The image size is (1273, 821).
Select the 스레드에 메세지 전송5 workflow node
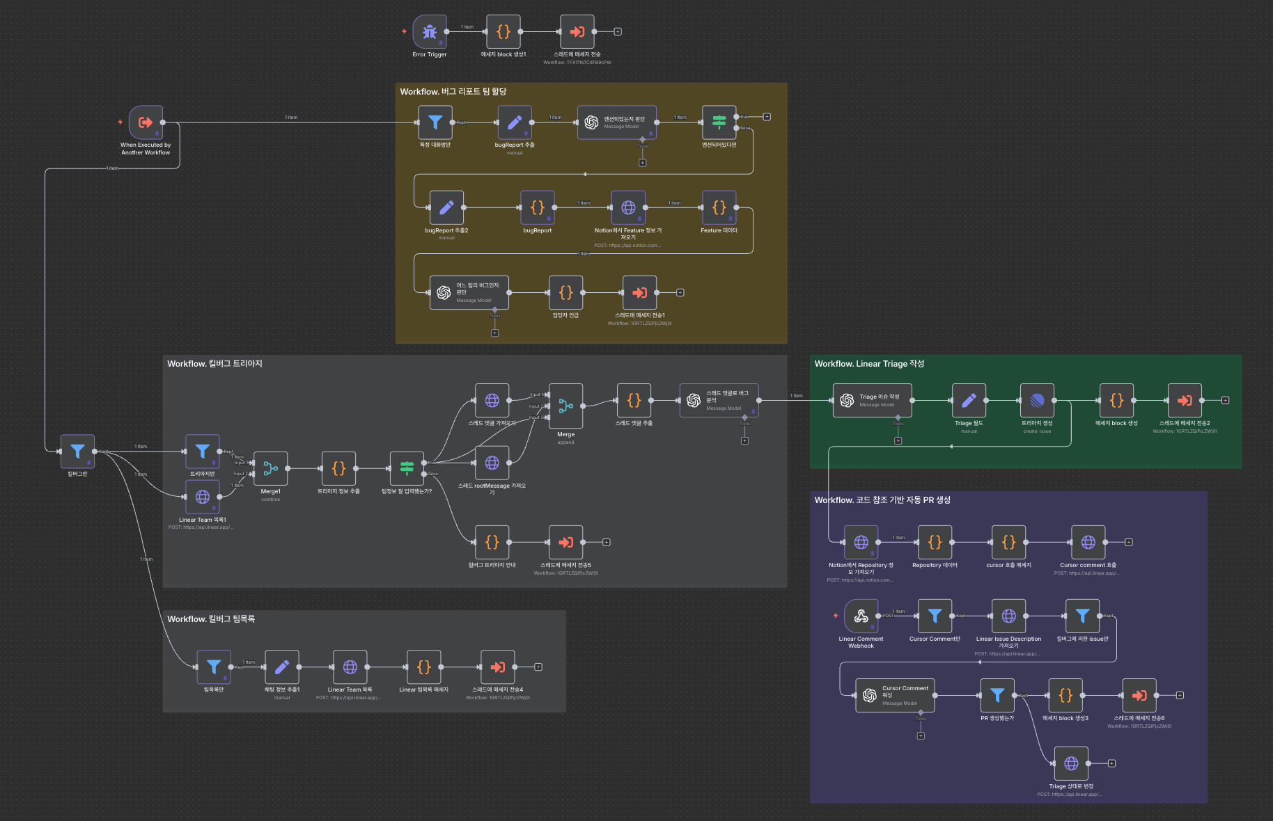coord(566,543)
